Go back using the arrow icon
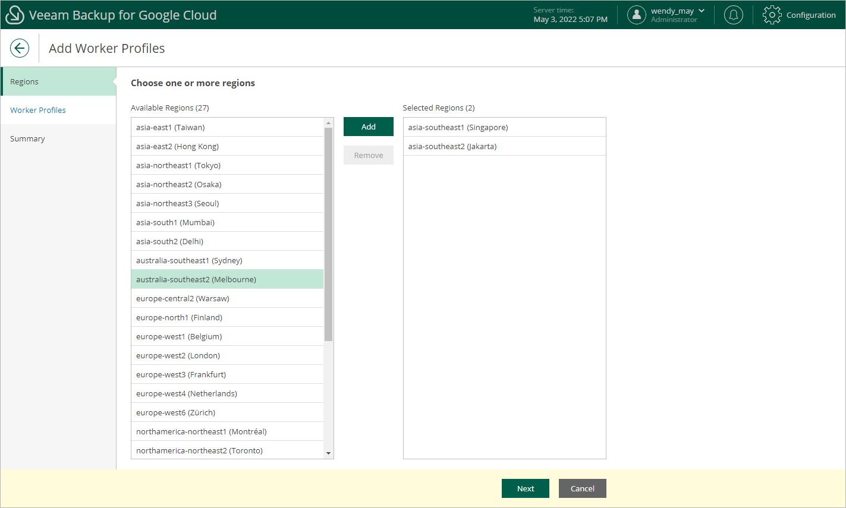 click(20, 48)
